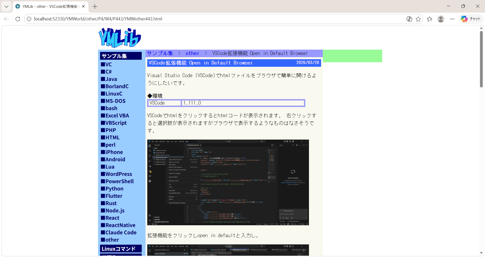This screenshot has width=485, height=257.
Task: Click the read aloud/immersive icon in address bar
Action: click(x=409, y=19)
